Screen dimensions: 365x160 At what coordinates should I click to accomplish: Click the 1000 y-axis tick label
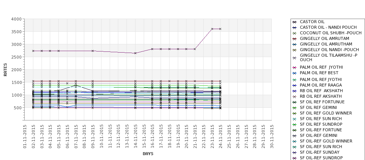coord(16,95)
